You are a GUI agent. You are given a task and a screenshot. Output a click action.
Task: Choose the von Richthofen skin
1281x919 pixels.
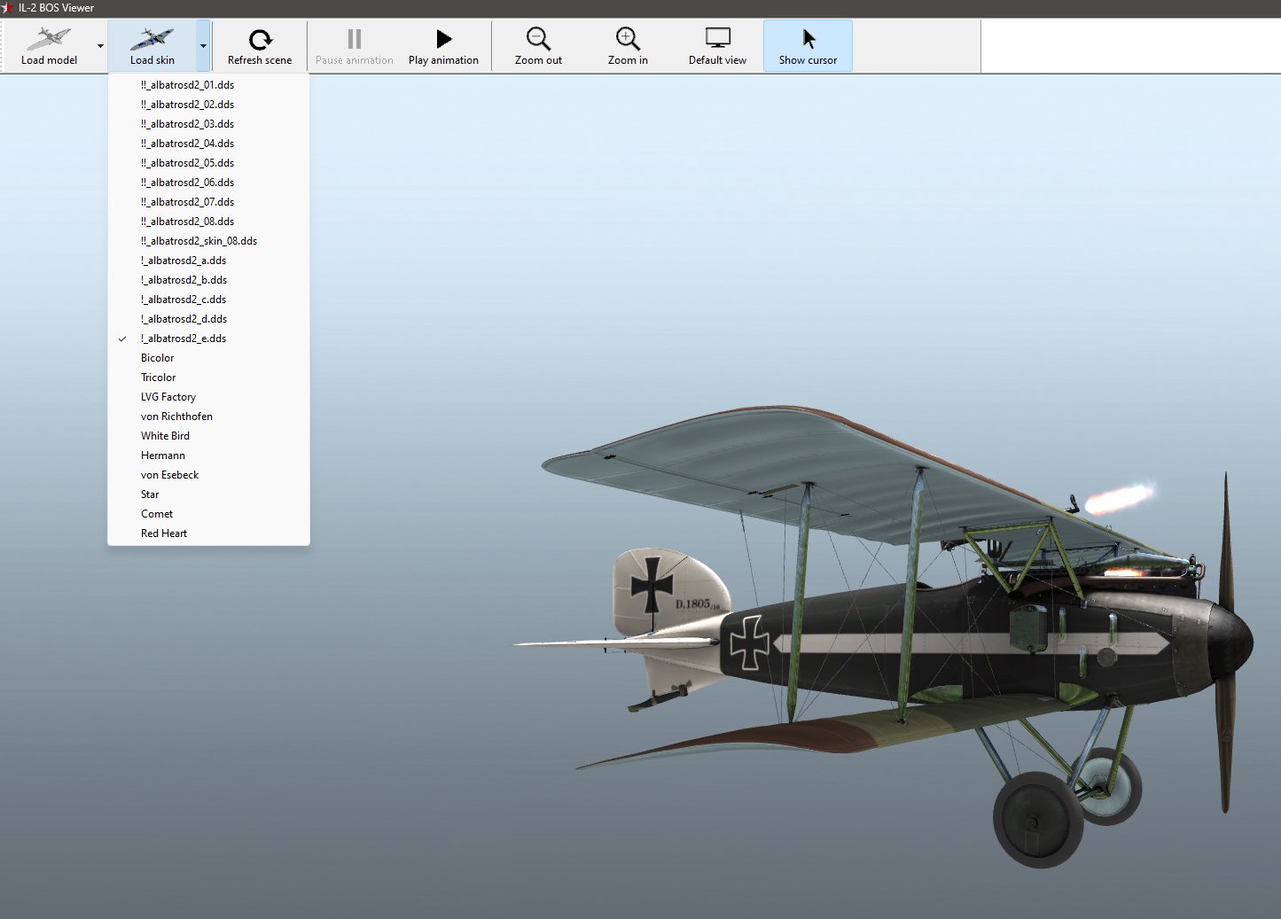click(208, 417)
